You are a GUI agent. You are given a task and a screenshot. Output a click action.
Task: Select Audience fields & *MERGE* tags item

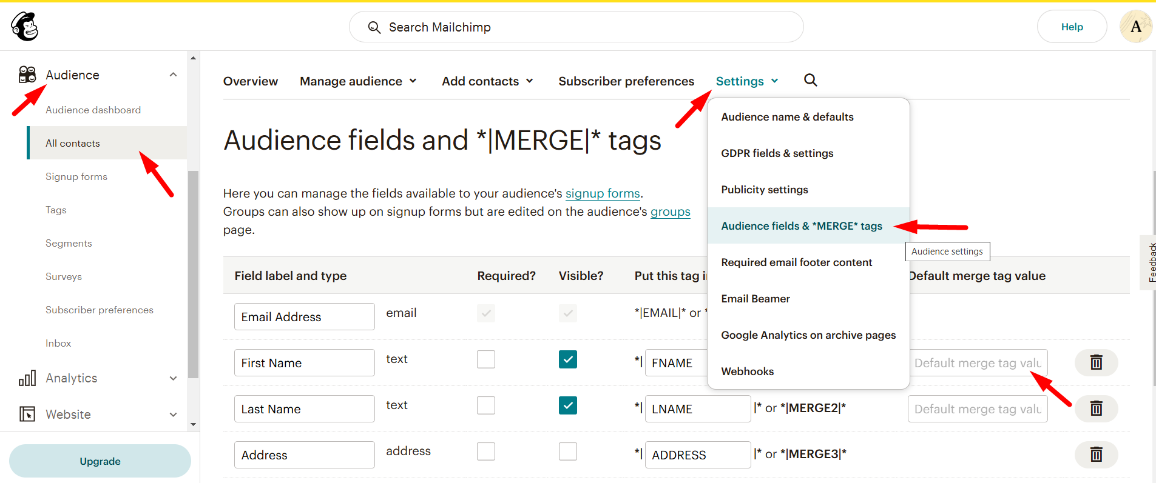pyautogui.click(x=808, y=226)
